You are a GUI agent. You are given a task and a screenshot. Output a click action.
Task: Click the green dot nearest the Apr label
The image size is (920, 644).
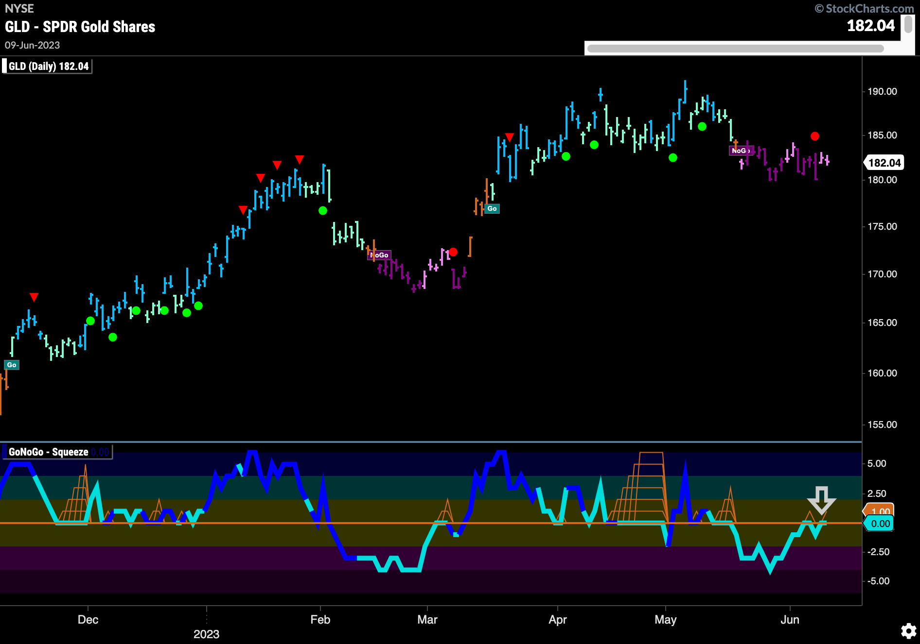[x=566, y=156]
